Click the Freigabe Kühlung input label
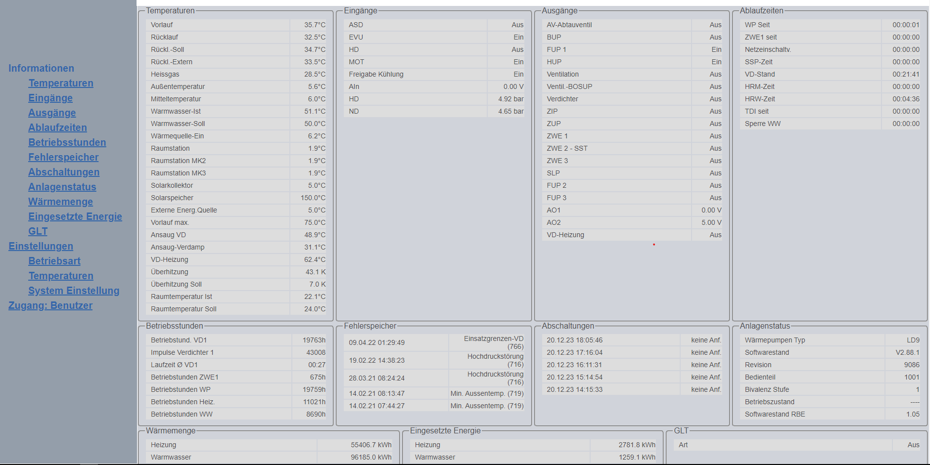Viewport: 930px width, 465px height. [376, 74]
